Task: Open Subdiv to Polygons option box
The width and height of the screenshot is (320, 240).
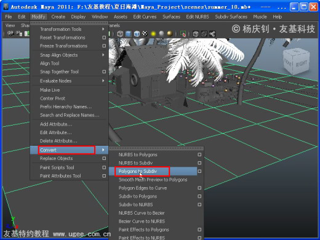Action: [x=199, y=196]
